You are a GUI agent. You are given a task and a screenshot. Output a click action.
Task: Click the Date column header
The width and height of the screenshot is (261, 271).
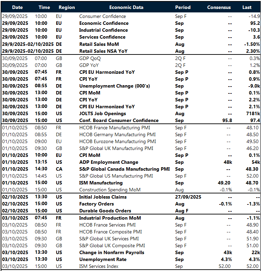pos(17,7)
